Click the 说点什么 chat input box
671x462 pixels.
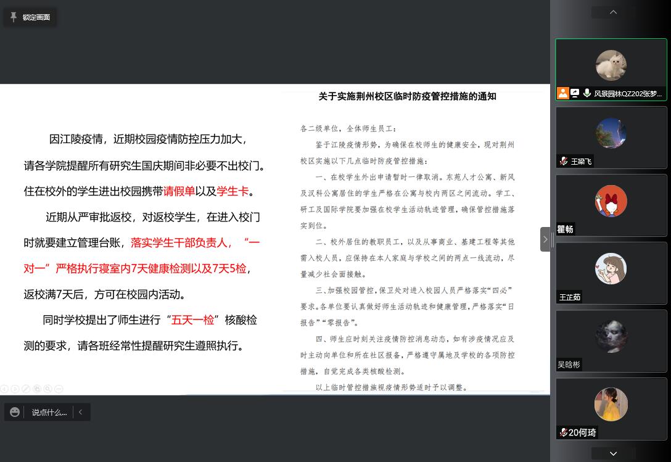49,412
